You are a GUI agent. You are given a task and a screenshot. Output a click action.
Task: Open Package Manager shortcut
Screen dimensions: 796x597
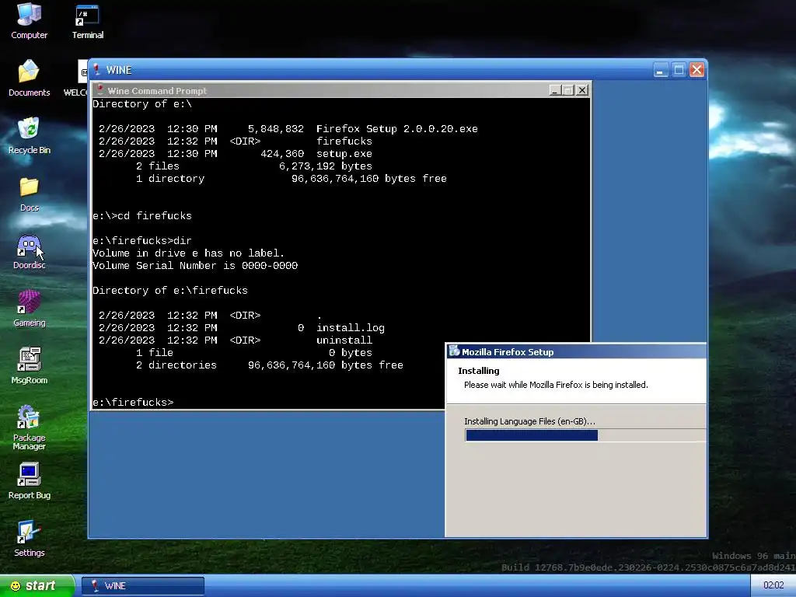[29, 428]
